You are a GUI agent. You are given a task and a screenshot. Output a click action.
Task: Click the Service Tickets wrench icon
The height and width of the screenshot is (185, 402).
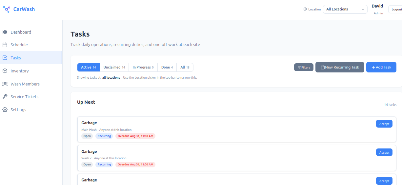click(5, 97)
